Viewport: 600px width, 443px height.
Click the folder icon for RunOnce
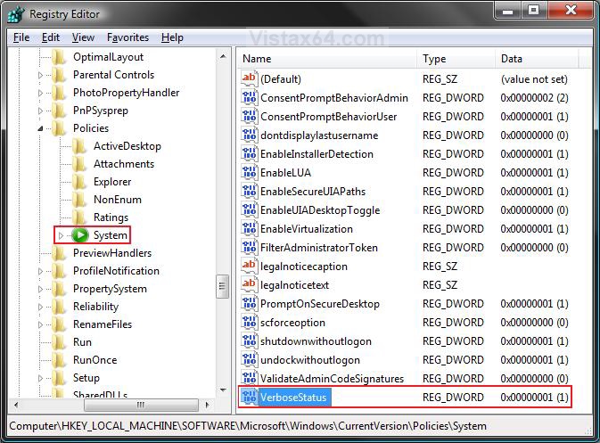59,359
